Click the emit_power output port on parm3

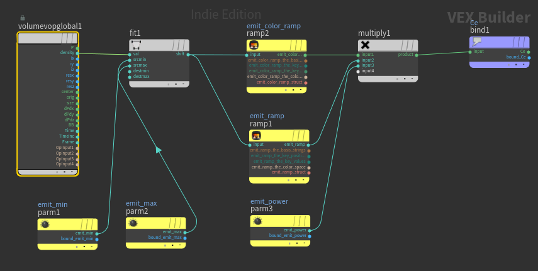pos(310,230)
